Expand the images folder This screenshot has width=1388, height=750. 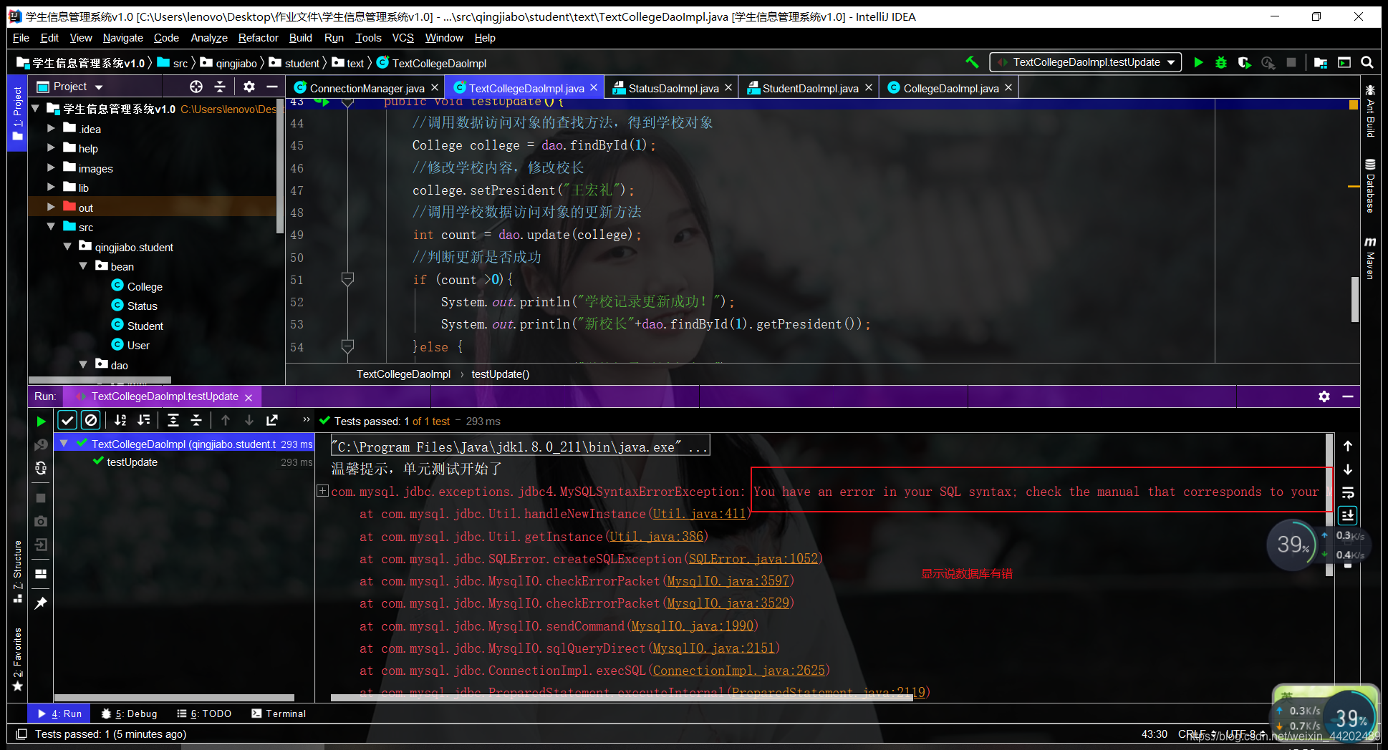pos(51,167)
